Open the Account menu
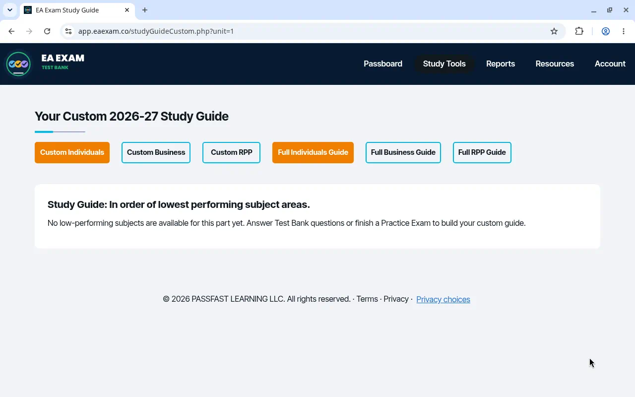 610,64
